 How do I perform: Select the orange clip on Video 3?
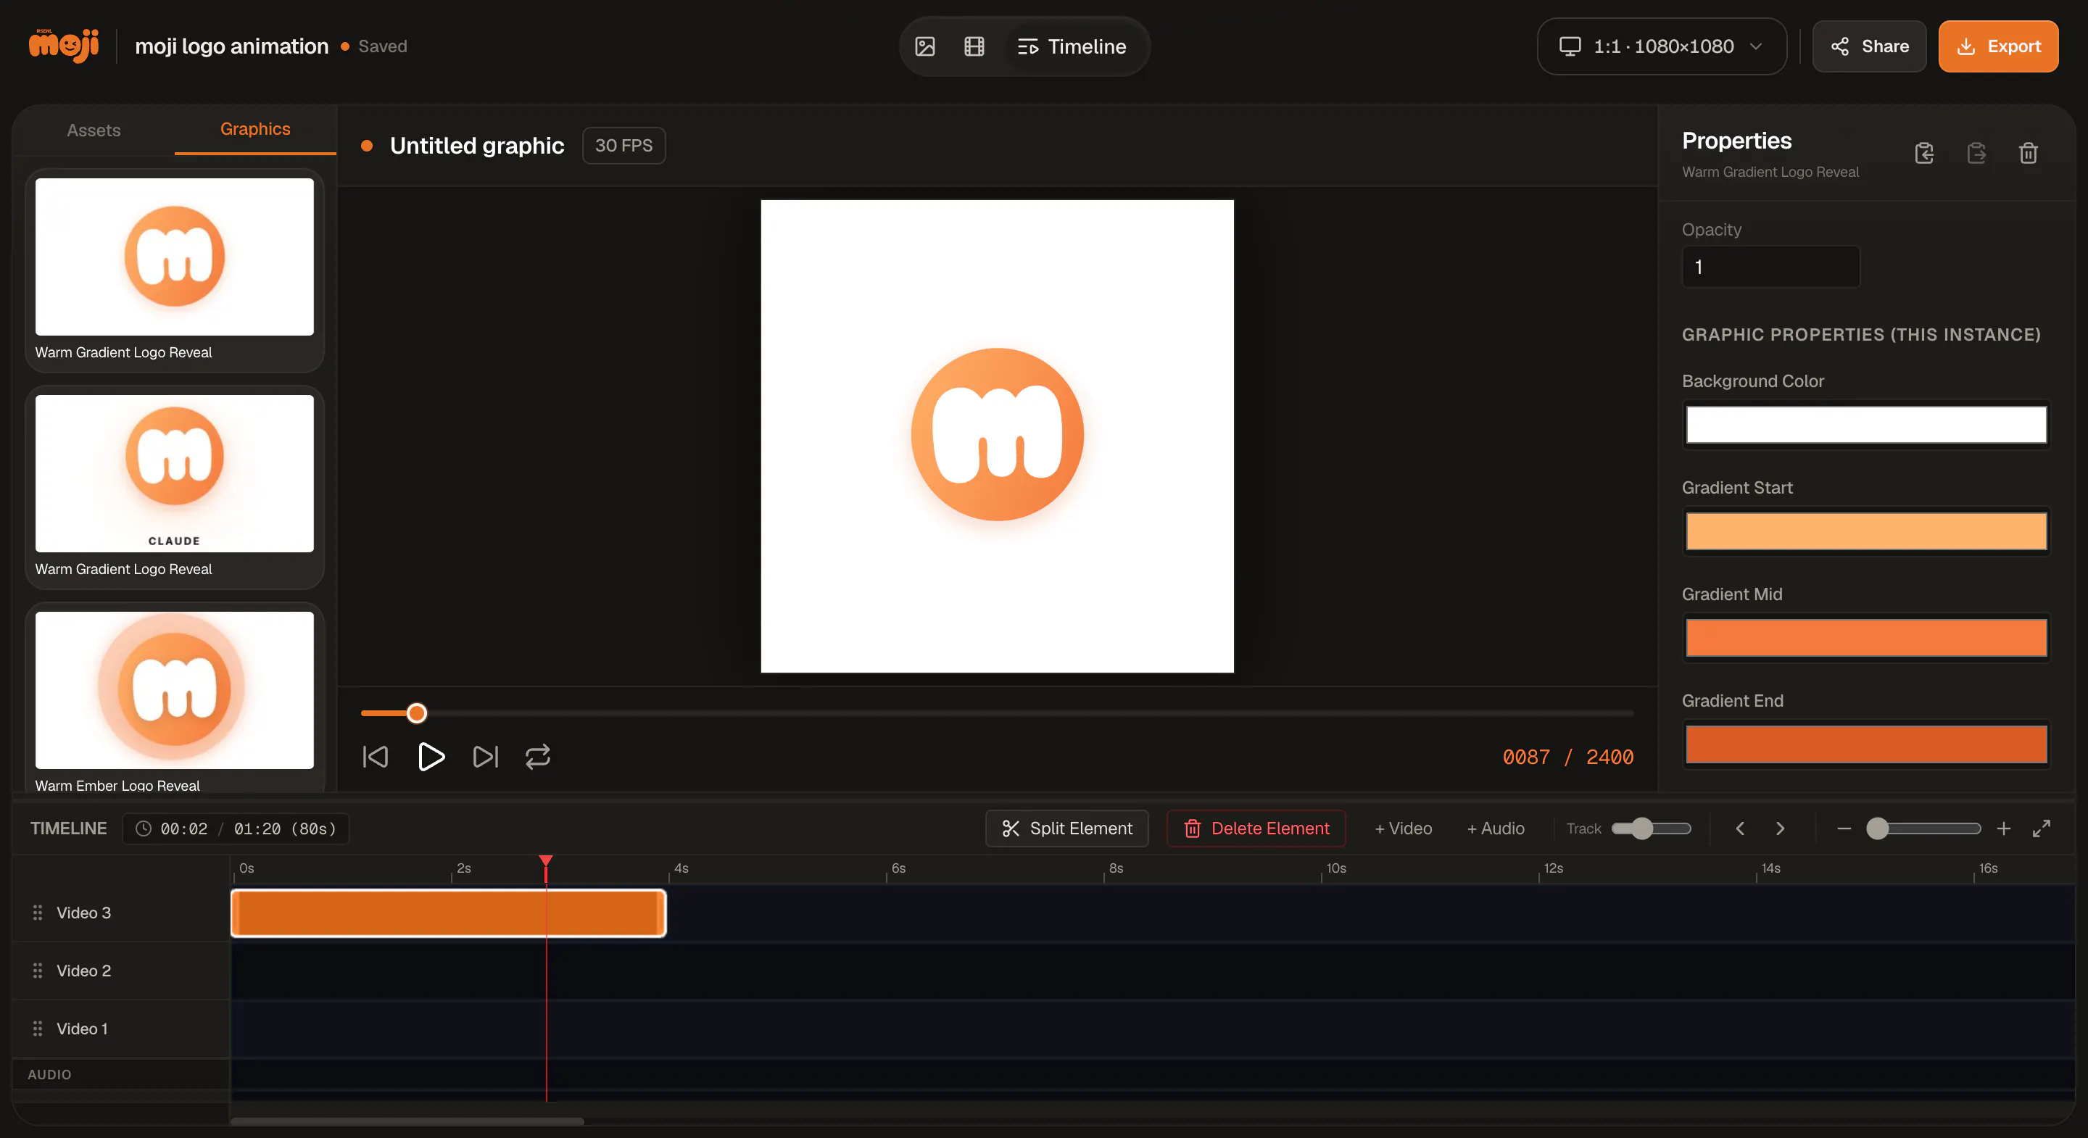pos(448,913)
